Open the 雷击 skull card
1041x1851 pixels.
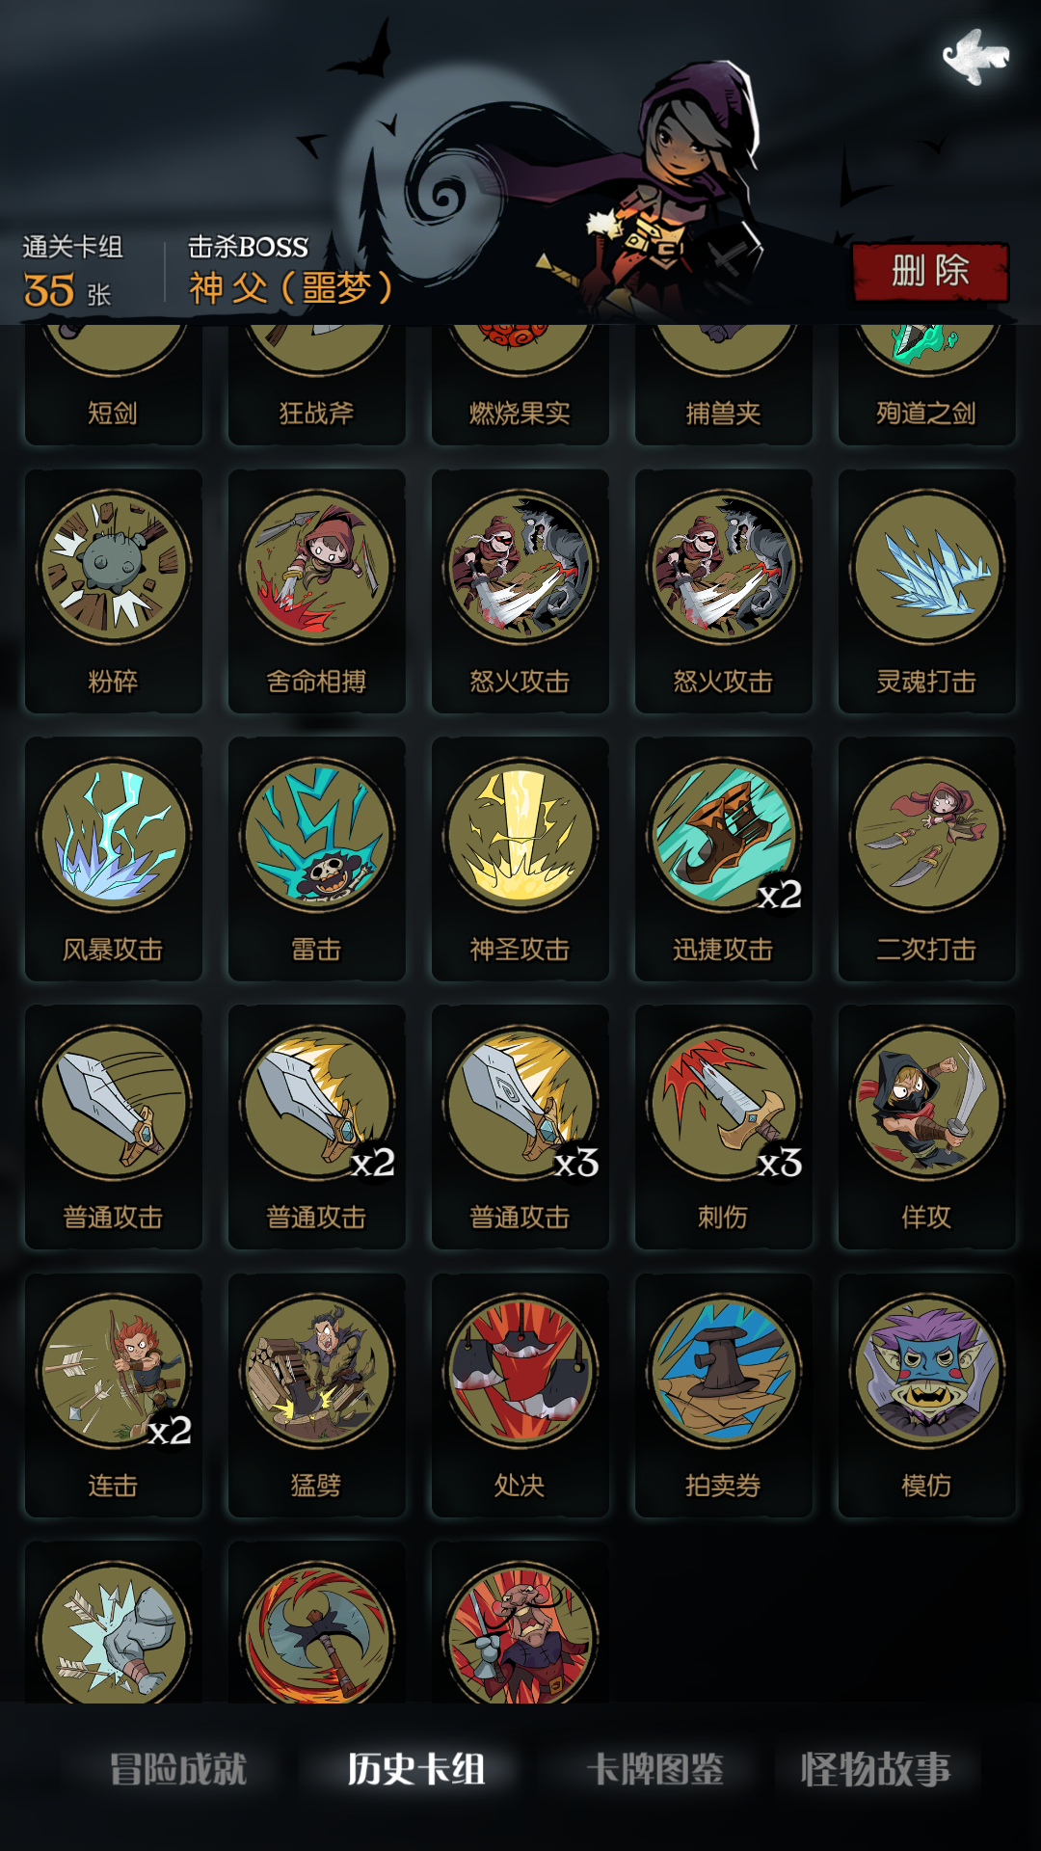pyautogui.click(x=317, y=859)
